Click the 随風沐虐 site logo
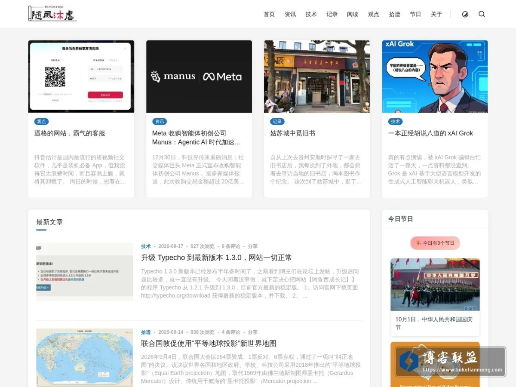The width and height of the screenshot is (516, 387). tap(52, 14)
